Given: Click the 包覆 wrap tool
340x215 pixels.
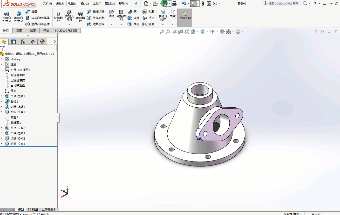Looking at the screenshot, I should coord(148,12).
